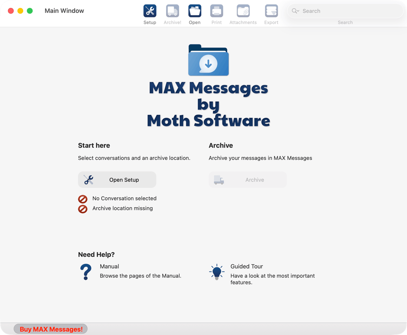Start the Guided Tour link

click(x=247, y=266)
